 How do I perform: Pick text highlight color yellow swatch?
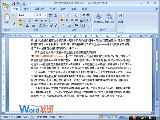coord(20,25)
